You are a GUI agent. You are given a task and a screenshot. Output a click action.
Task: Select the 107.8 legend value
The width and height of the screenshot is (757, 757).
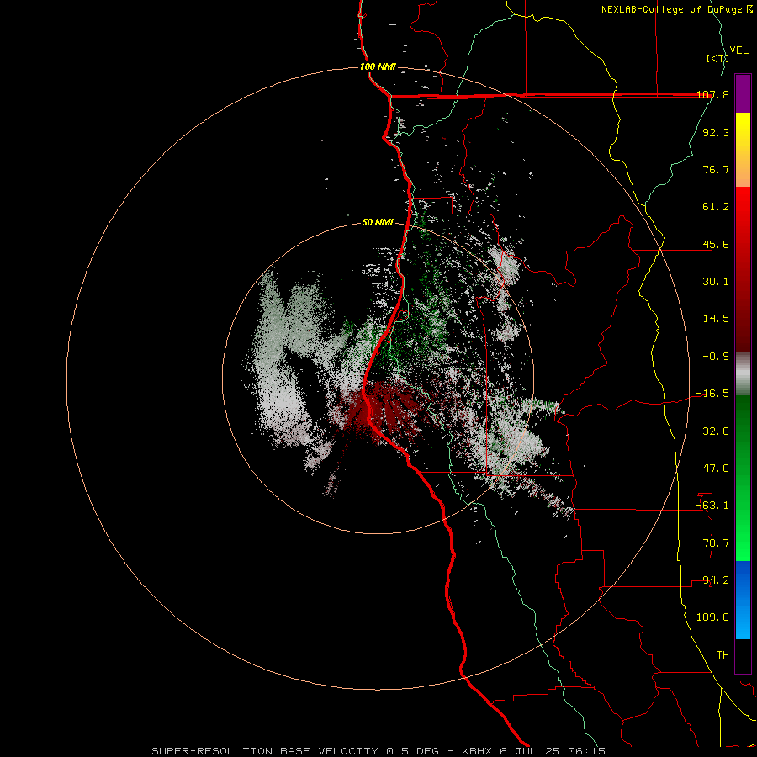click(x=712, y=94)
